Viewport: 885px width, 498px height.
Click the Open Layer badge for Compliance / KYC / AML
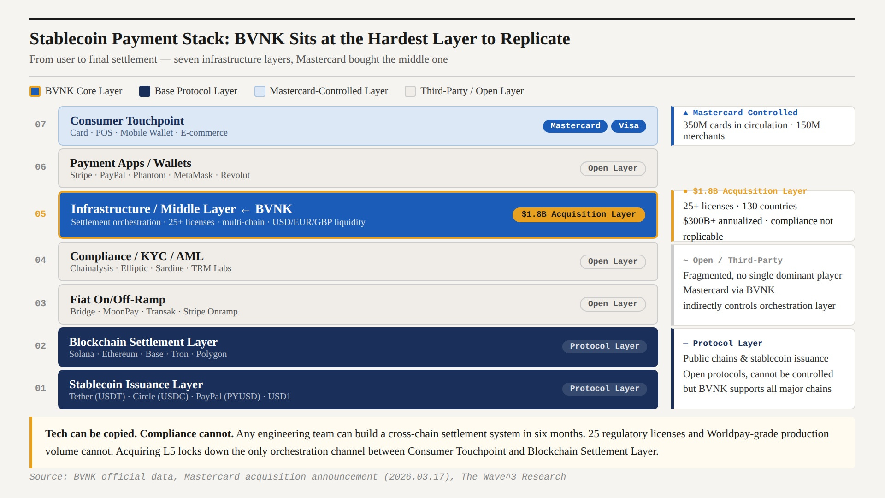pos(613,261)
